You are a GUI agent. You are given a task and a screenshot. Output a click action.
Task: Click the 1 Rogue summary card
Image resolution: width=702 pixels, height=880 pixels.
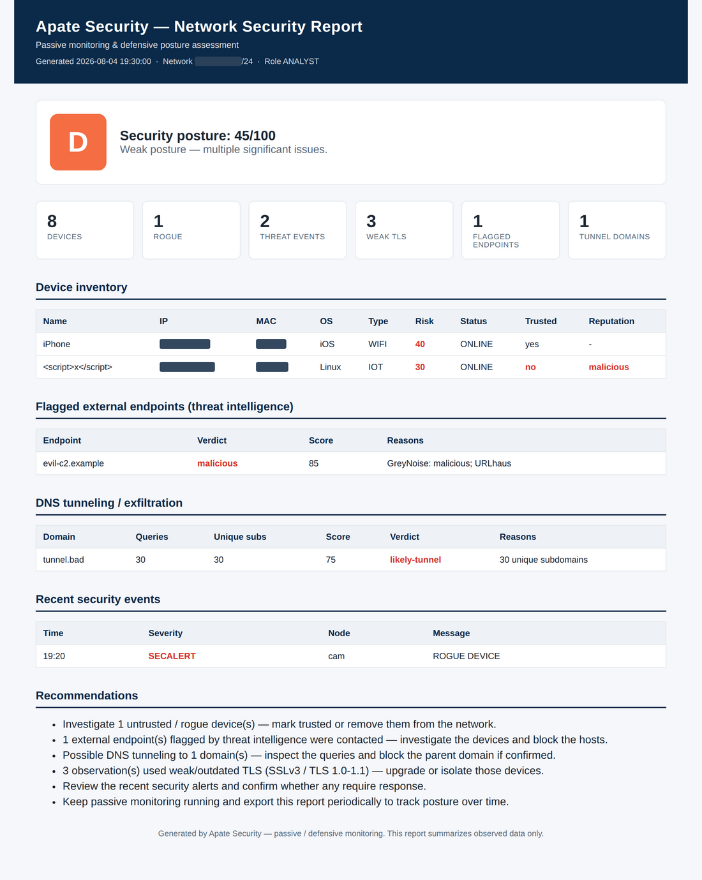tap(191, 230)
